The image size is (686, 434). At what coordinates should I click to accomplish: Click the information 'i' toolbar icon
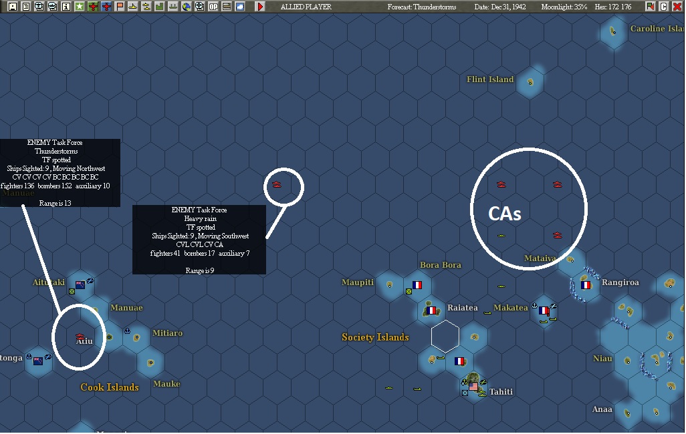coord(66,7)
